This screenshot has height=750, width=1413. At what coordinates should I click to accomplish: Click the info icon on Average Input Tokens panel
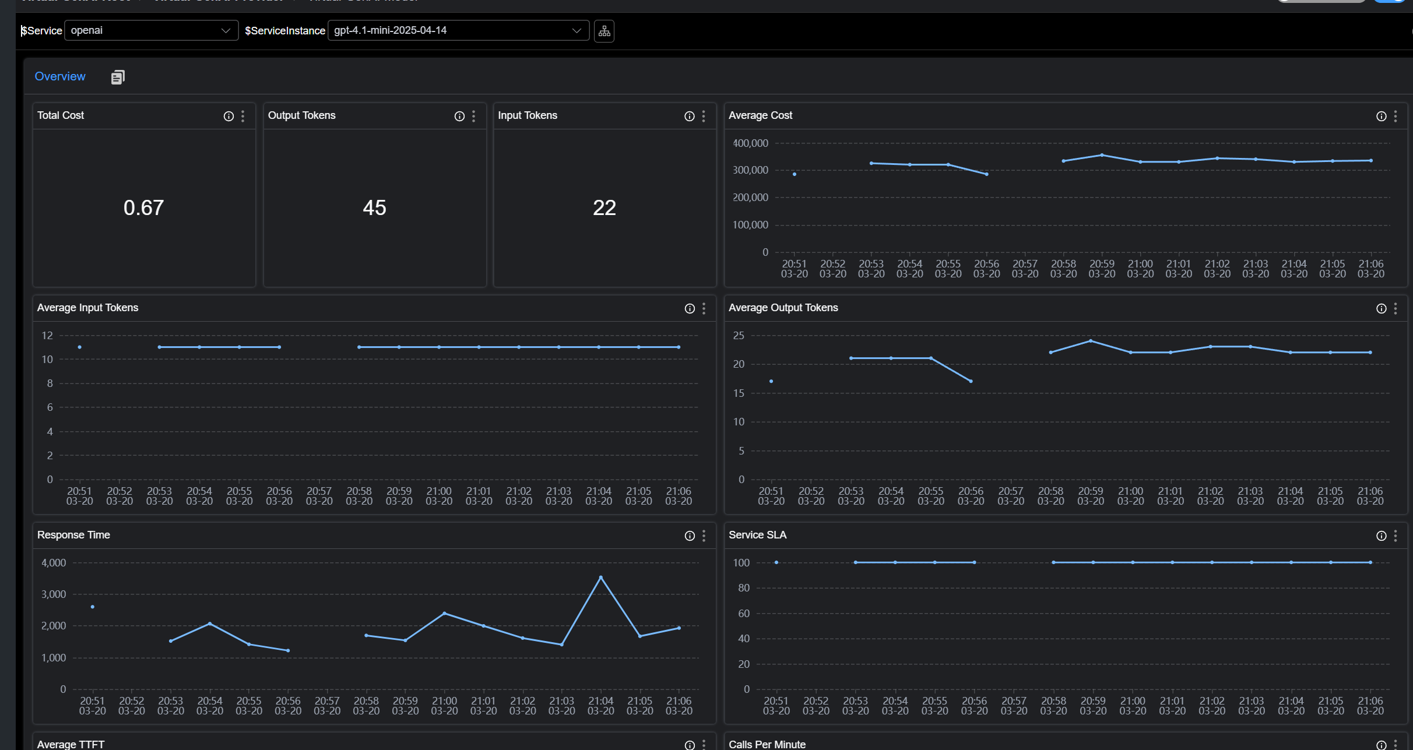tap(690, 308)
